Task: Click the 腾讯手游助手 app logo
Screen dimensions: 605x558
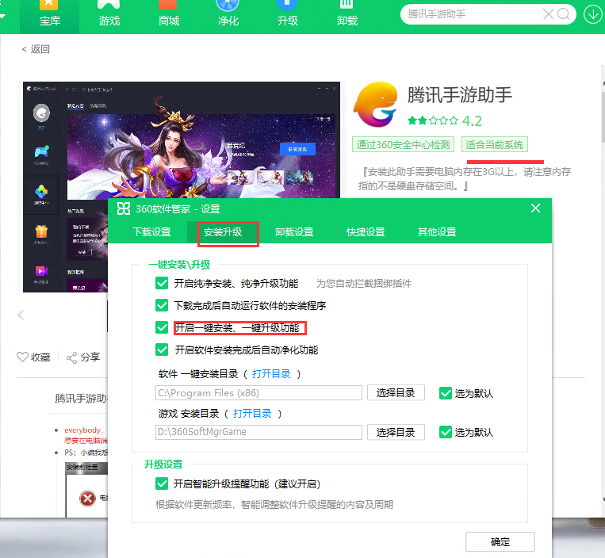Action: pyautogui.click(x=375, y=105)
